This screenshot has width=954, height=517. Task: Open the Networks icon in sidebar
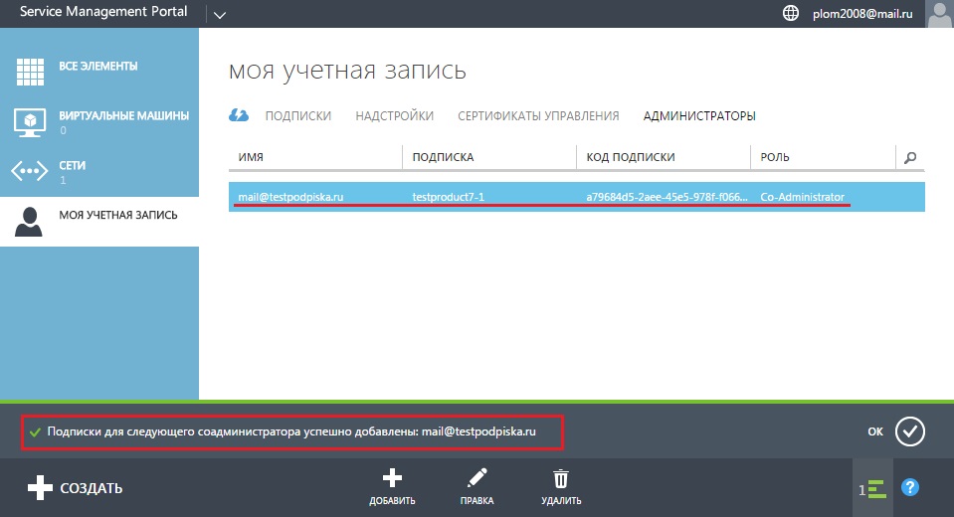coord(29,171)
